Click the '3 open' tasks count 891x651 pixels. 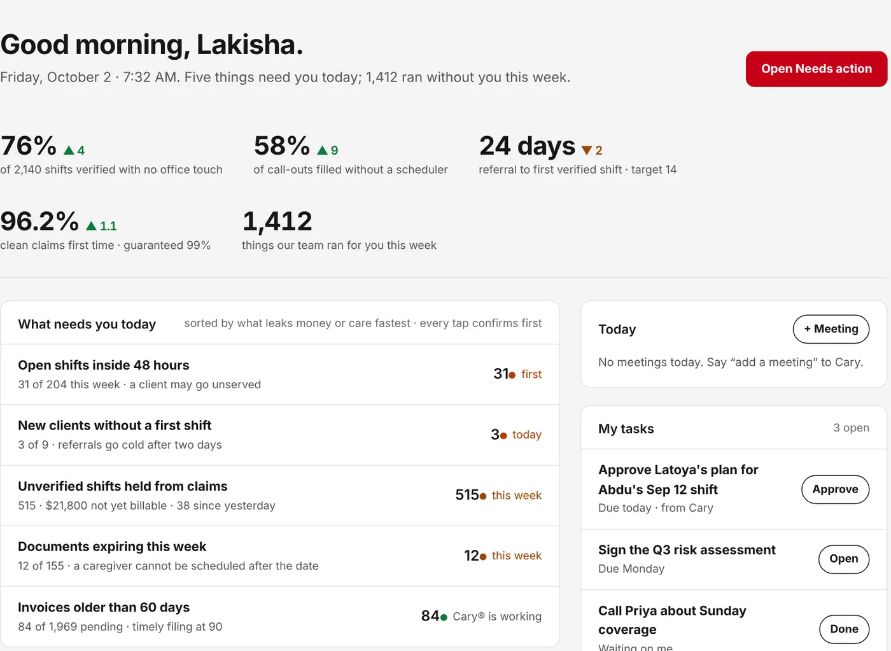tap(851, 428)
